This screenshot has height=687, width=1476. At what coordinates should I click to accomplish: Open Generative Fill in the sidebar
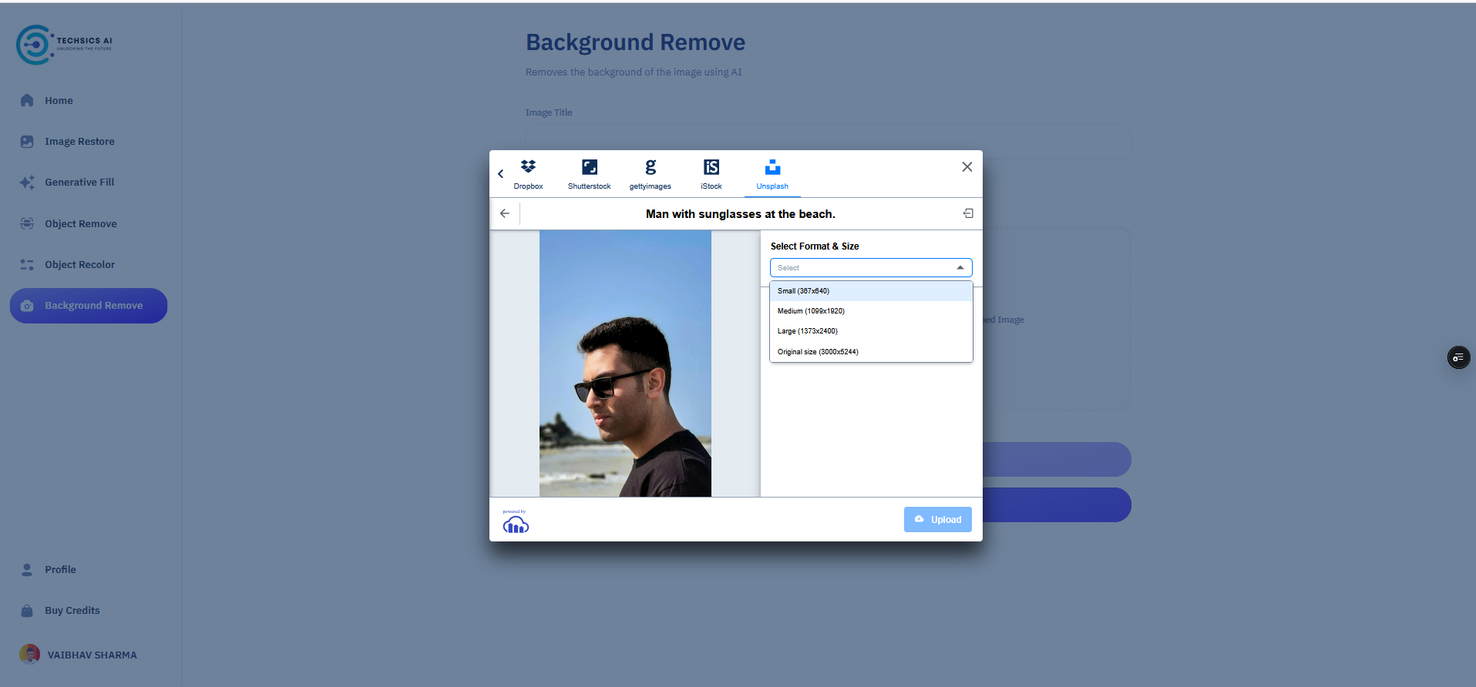coord(79,183)
